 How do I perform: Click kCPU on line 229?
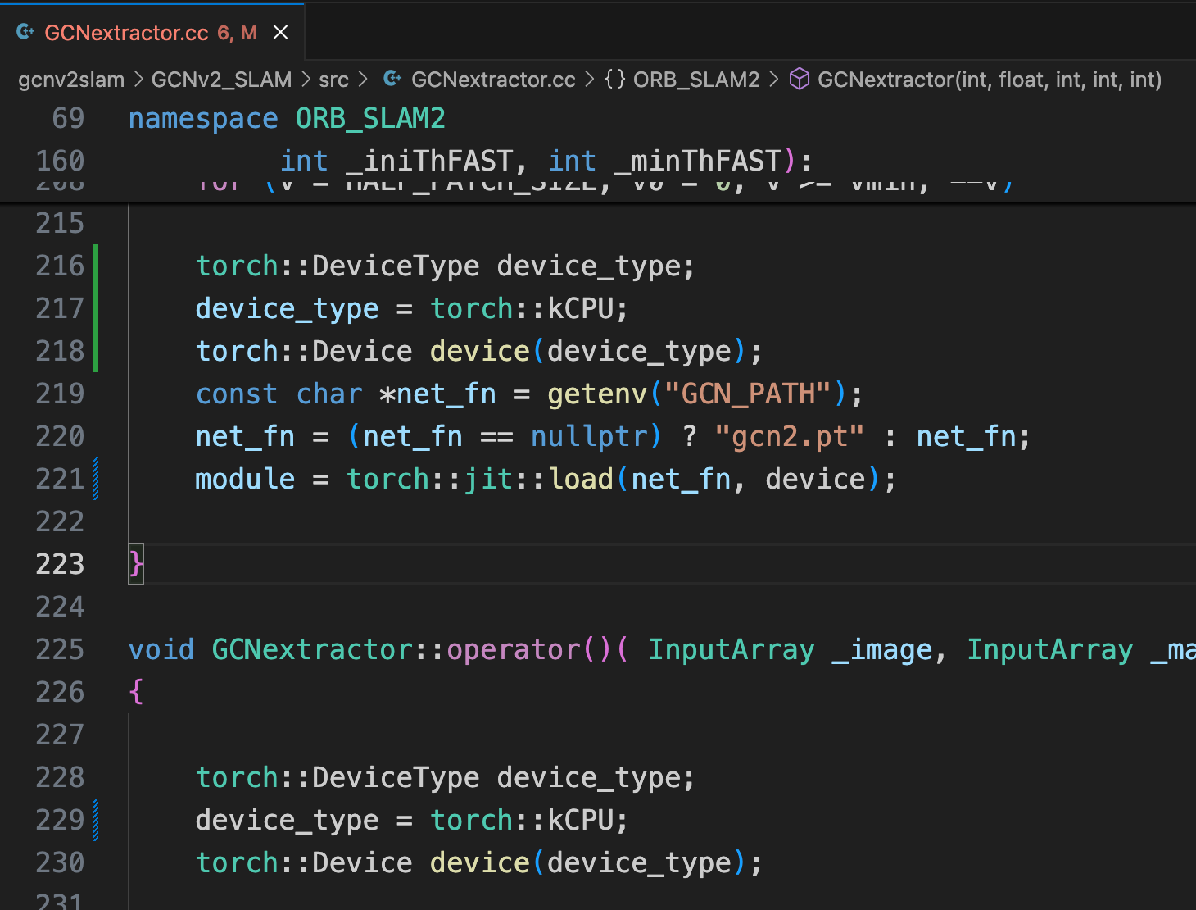click(x=581, y=820)
